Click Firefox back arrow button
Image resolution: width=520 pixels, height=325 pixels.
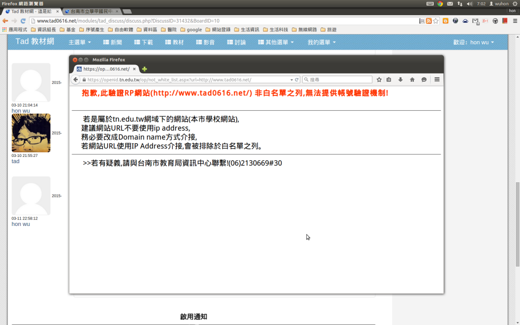[x=76, y=80]
